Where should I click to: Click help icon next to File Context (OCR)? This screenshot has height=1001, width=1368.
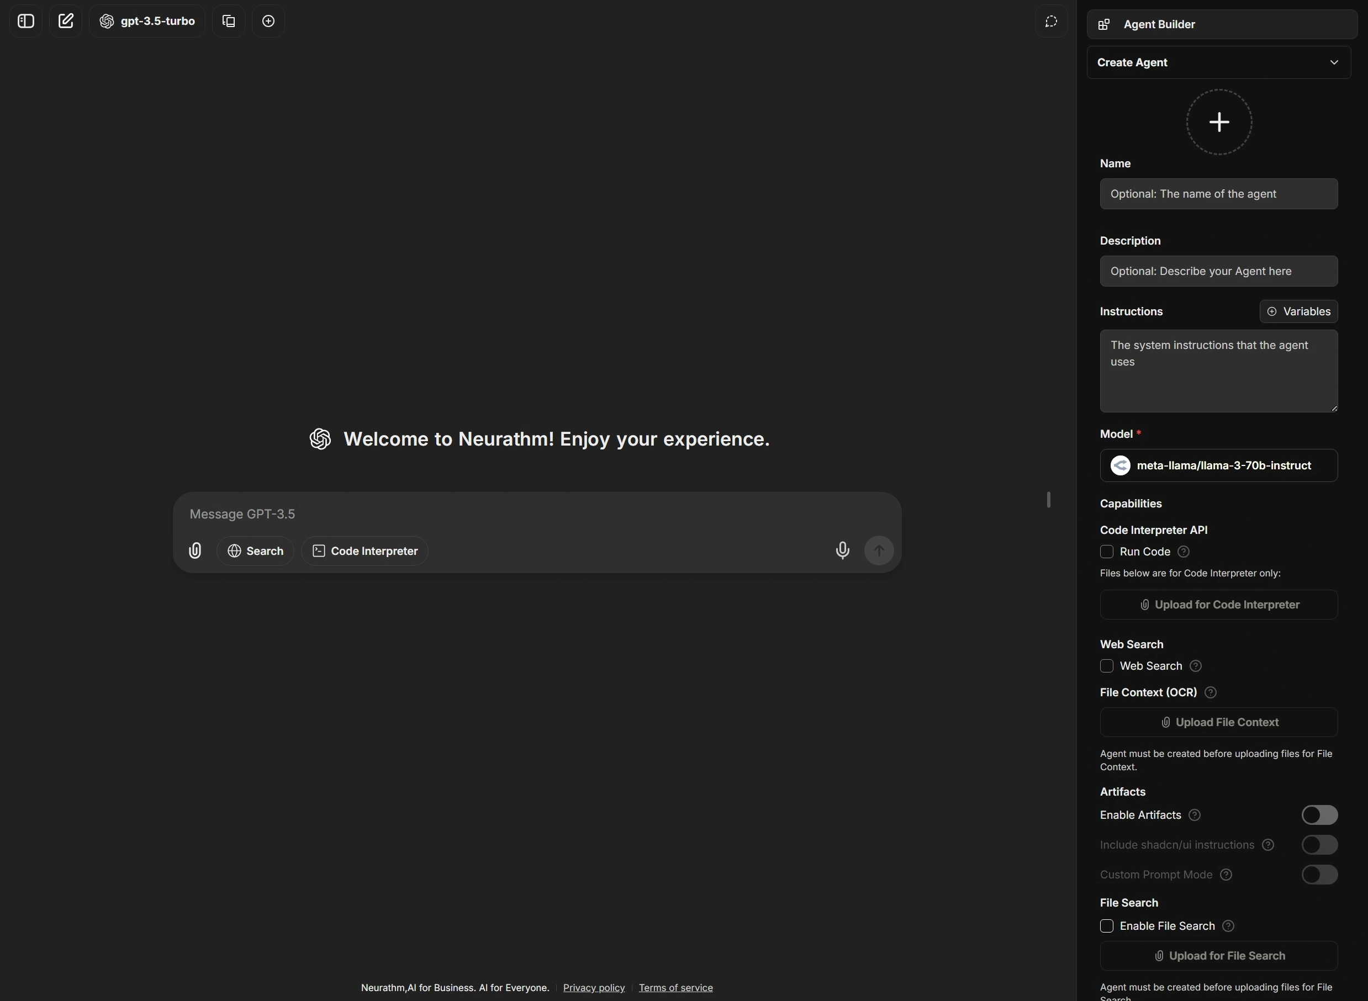pos(1211,692)
